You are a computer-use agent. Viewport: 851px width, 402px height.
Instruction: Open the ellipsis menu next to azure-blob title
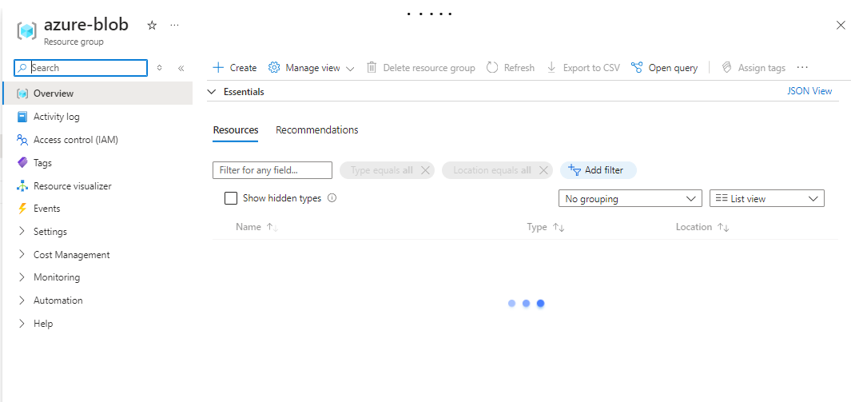174,25
